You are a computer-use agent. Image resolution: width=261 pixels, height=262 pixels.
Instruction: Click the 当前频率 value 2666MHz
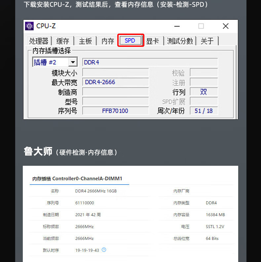[x=85, y=239]
